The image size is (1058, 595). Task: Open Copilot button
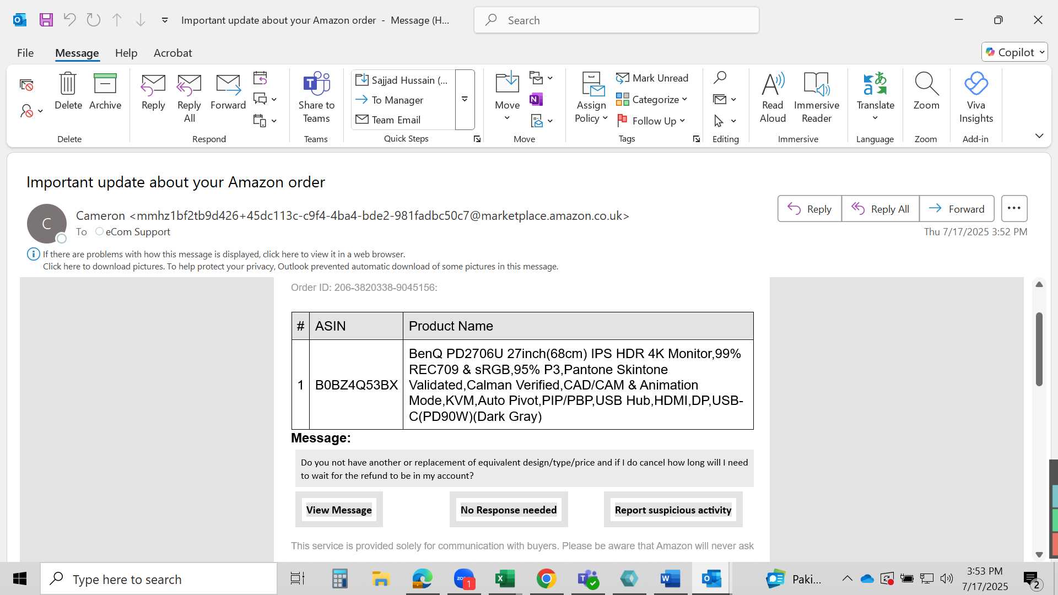coord(1014,52)
